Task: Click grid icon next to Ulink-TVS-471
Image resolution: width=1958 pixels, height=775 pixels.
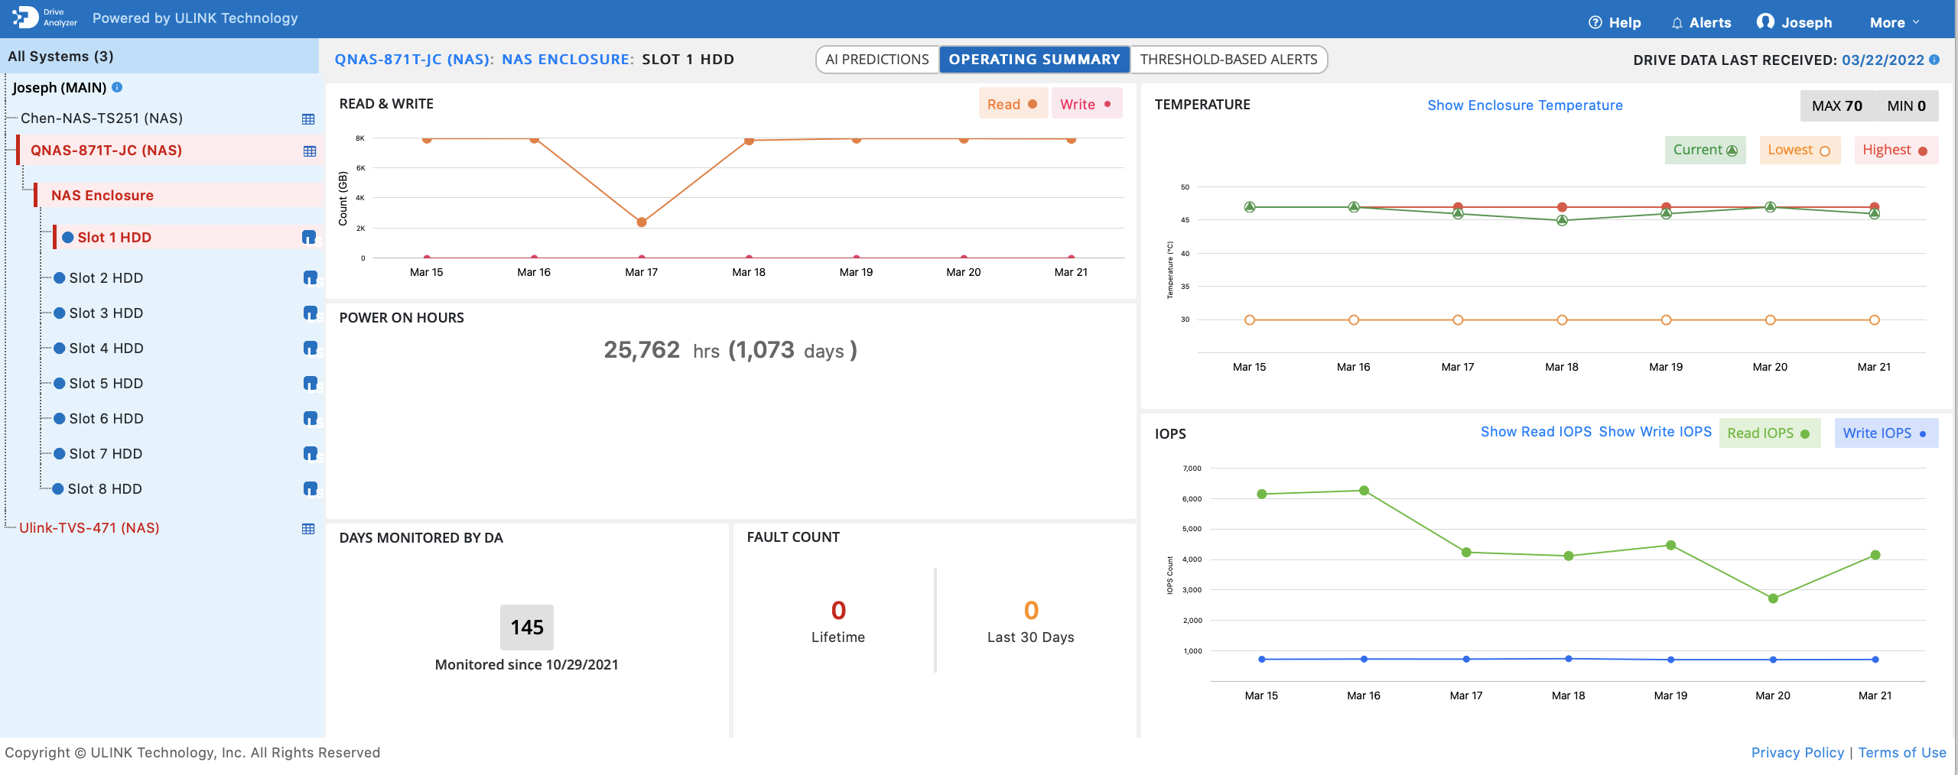Action: [x=308, y=529]
